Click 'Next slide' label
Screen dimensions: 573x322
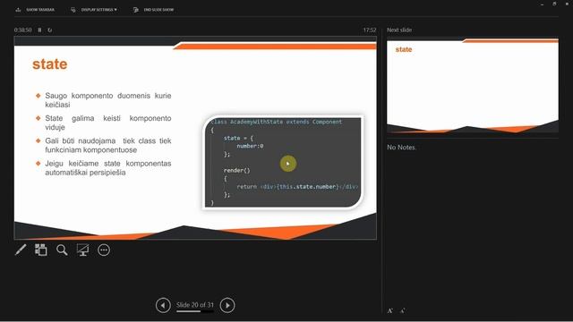pyautogui.click(x=399, y=30)
